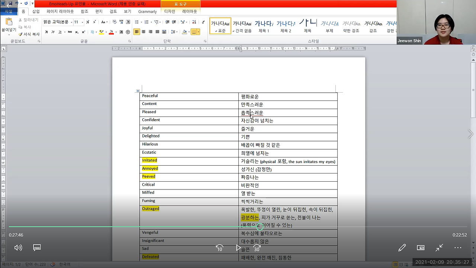The width and height of the screenshot is (476, 268).
Task: Expand the paste options arrow under 붙여넣기
Action: 9,35
